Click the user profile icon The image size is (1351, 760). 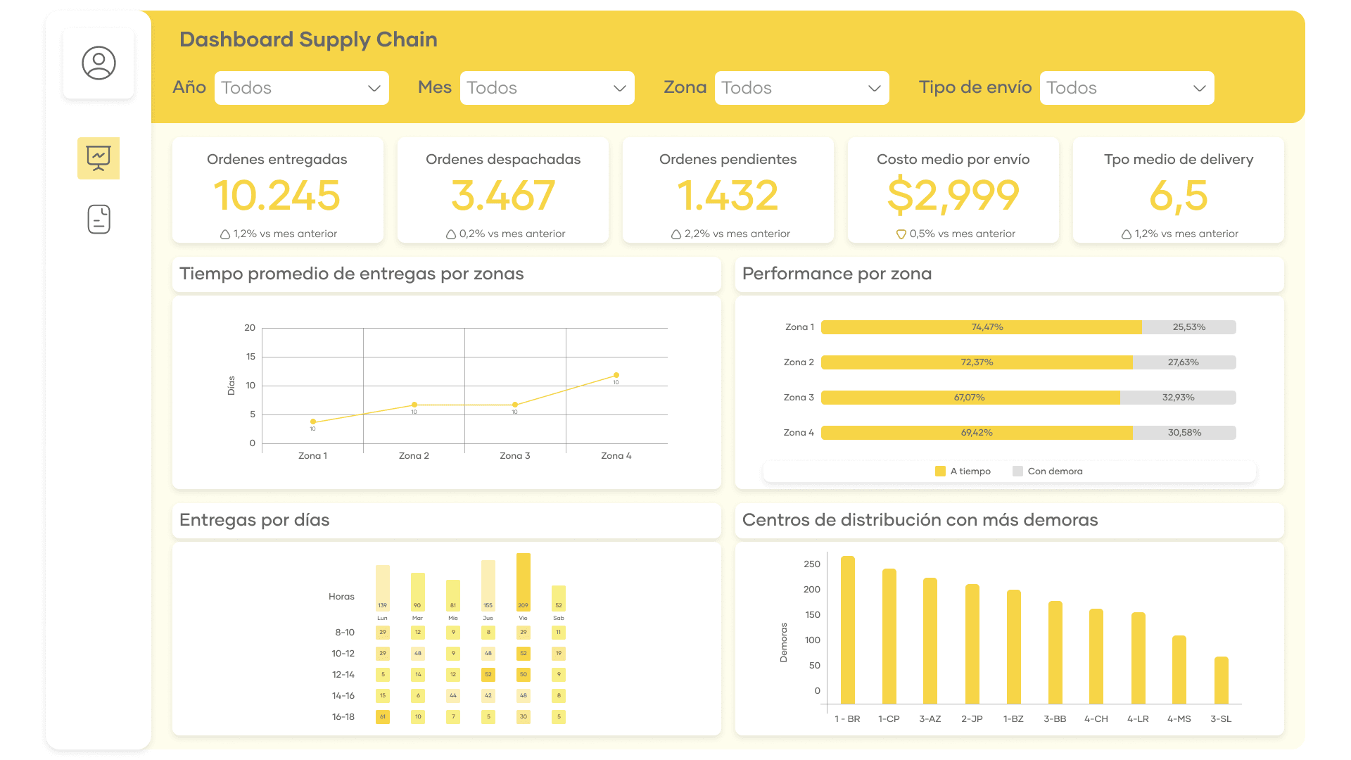click(x=99, y=63)
